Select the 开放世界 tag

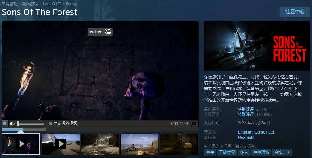point(227,152)
